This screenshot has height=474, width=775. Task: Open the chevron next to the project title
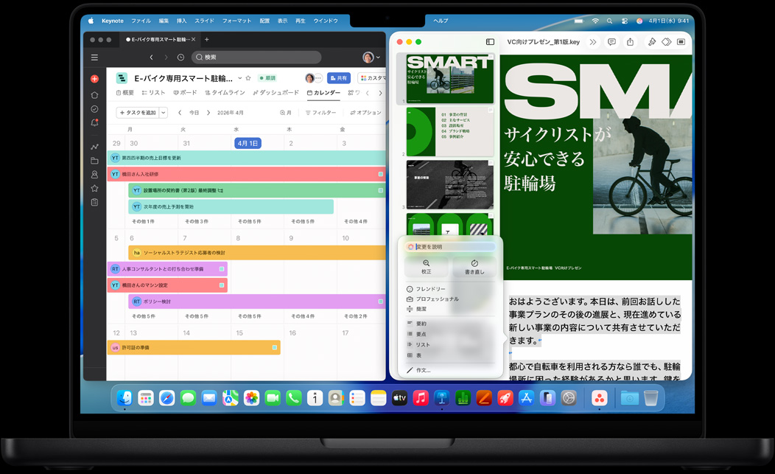(239, 77)
